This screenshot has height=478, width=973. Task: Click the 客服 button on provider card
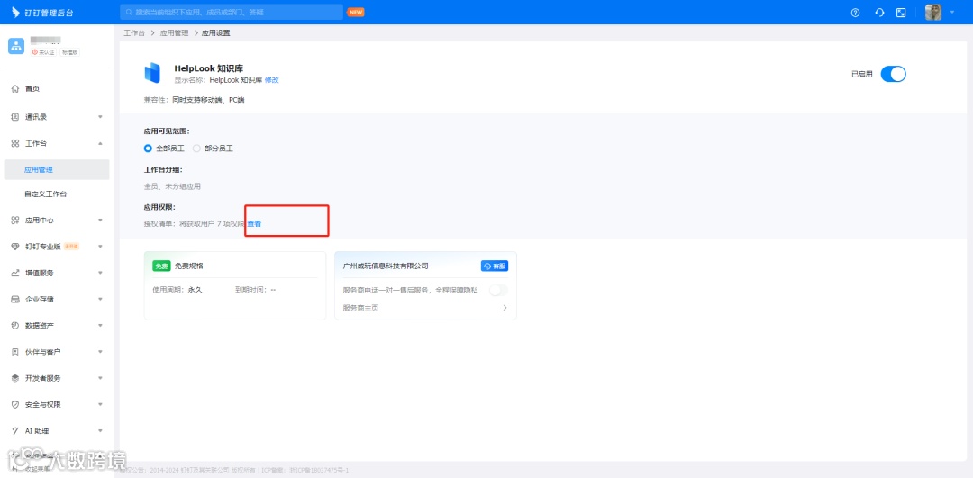pyautogui.click(x=495, y=266)
